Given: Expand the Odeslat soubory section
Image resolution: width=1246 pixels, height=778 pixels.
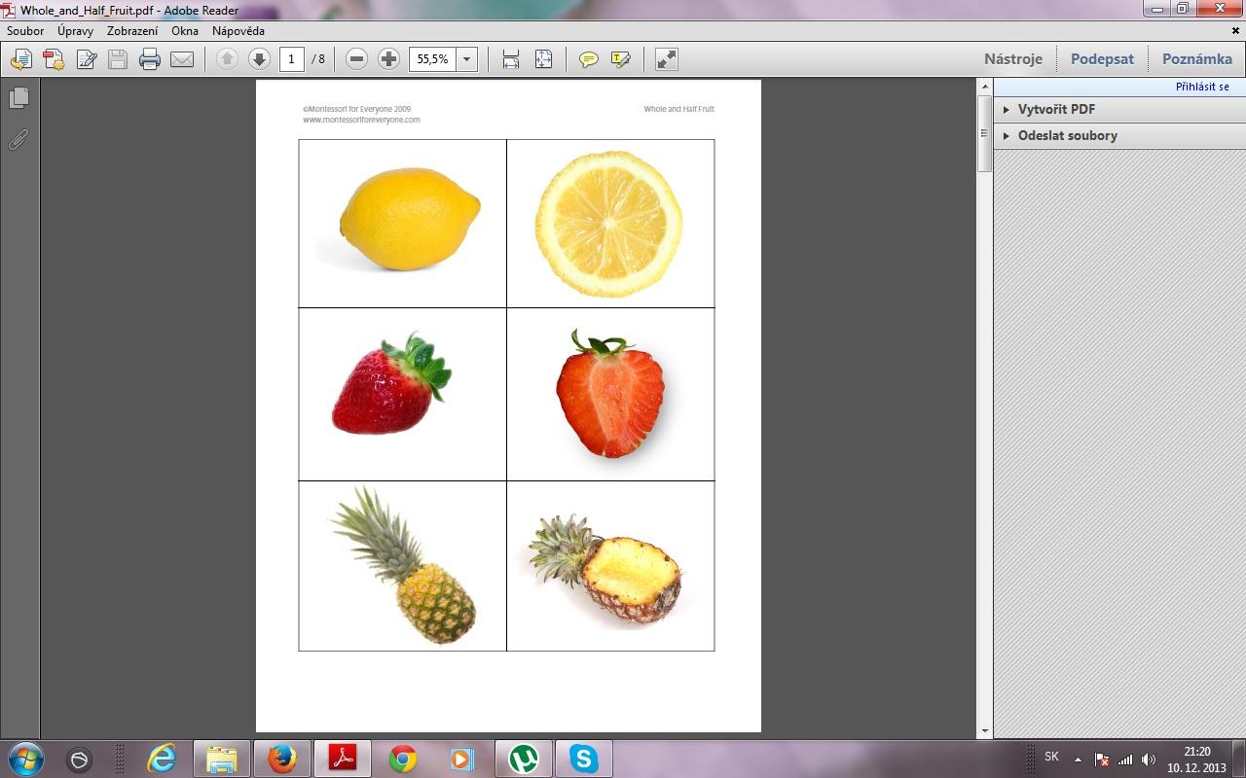Looking at the screenshot, I should click(x=1067, y=135).
